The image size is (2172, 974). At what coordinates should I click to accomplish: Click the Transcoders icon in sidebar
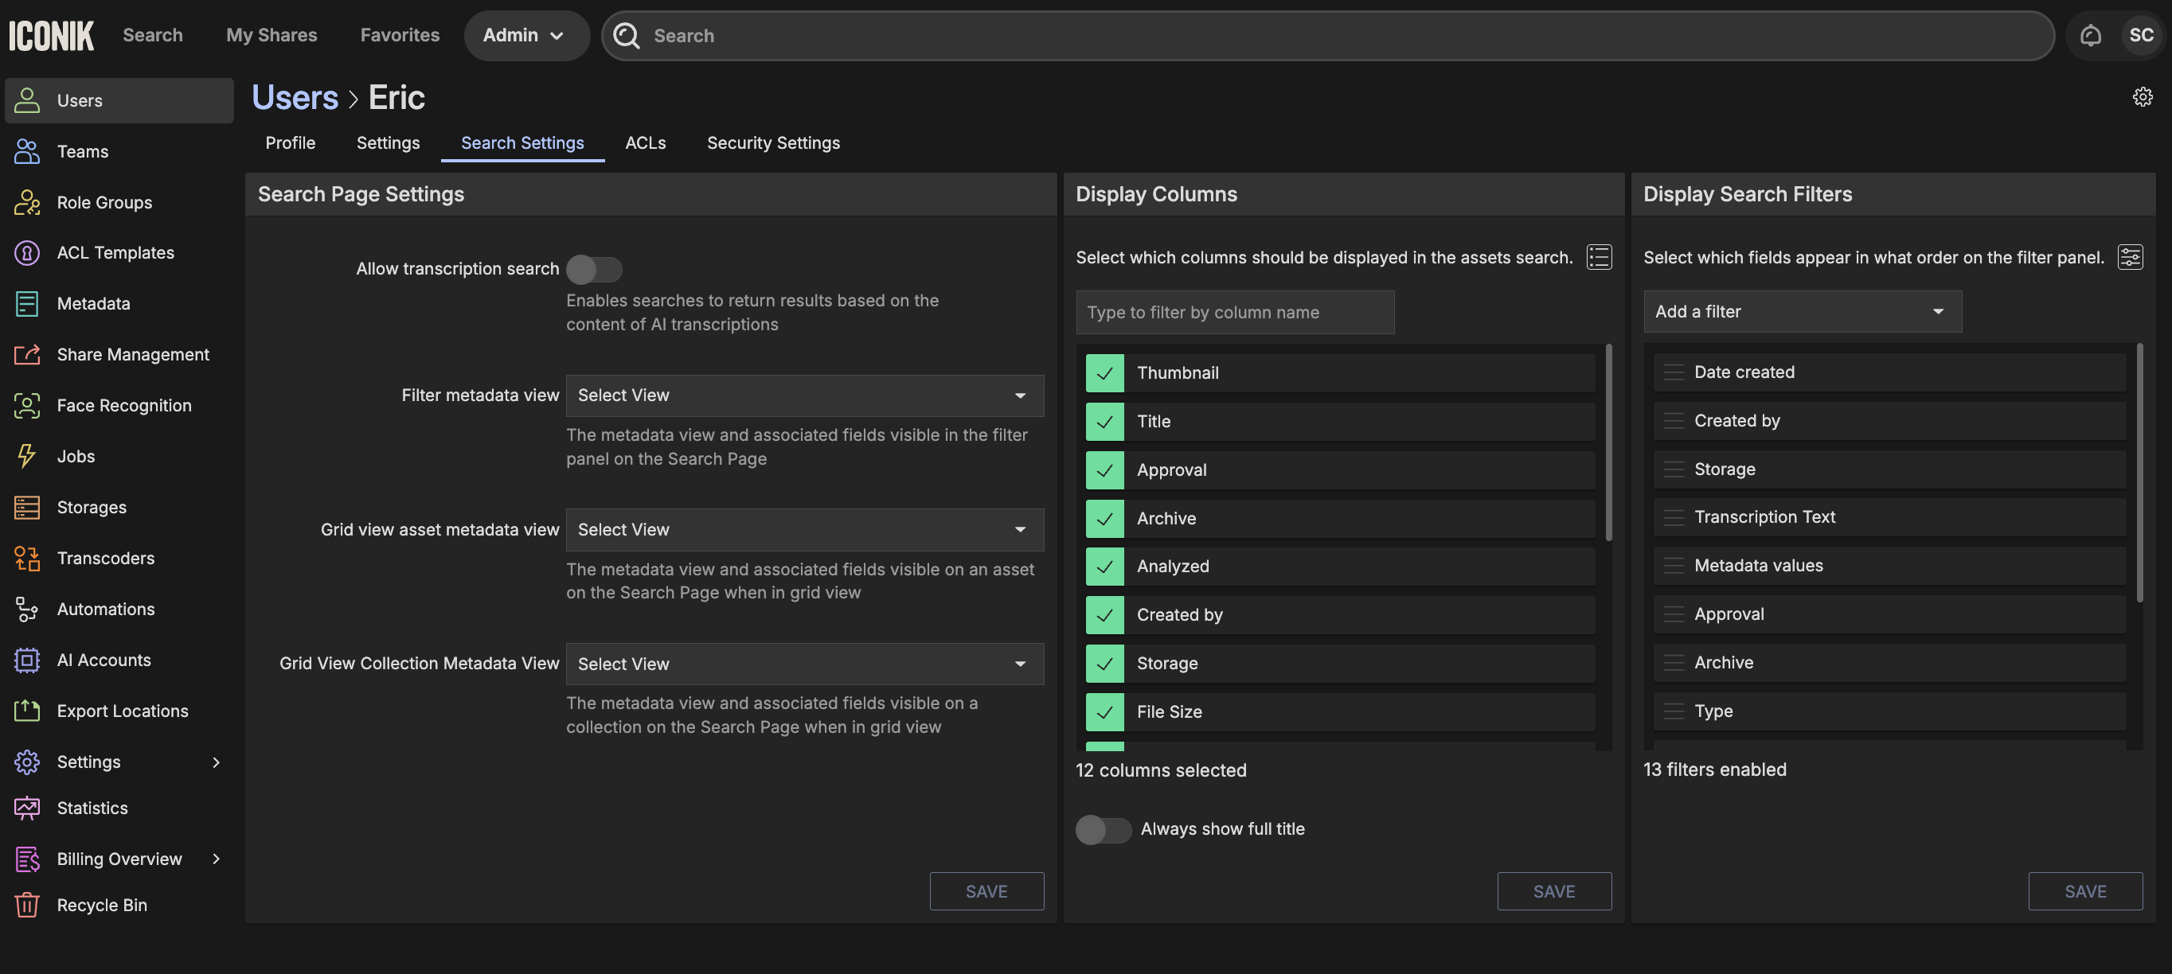tap(26, 558)
